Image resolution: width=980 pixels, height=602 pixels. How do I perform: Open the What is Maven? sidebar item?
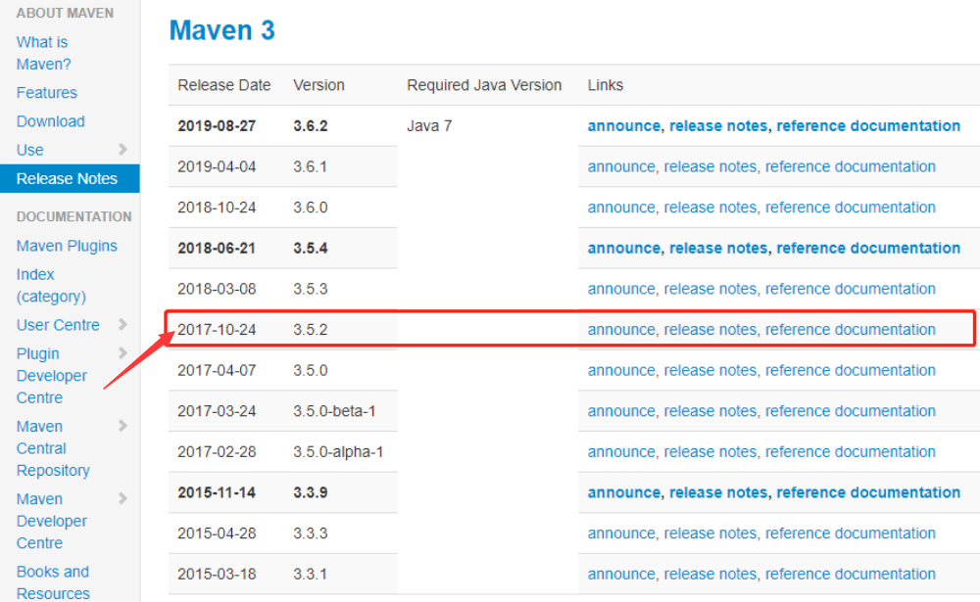44,53
